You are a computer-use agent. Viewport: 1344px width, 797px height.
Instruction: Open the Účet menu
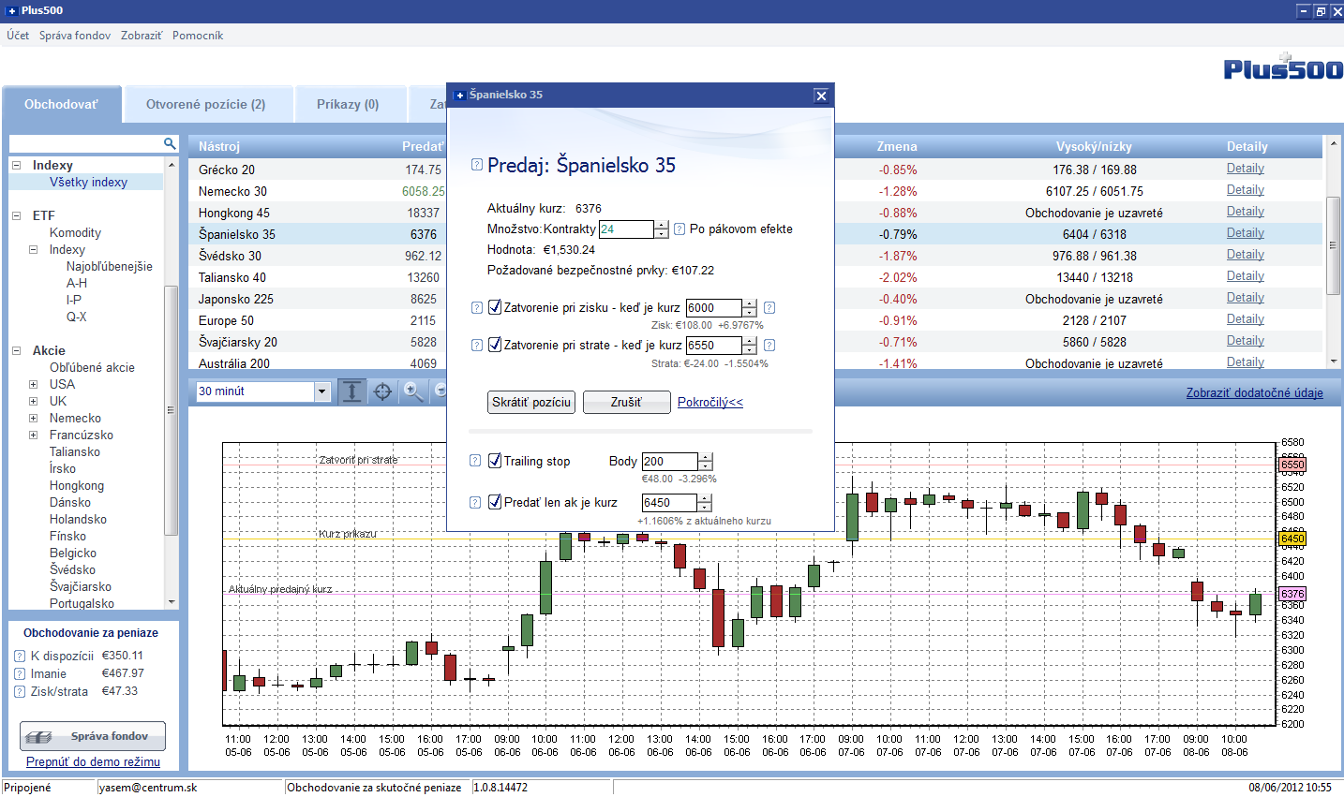[x=18, y=36]
